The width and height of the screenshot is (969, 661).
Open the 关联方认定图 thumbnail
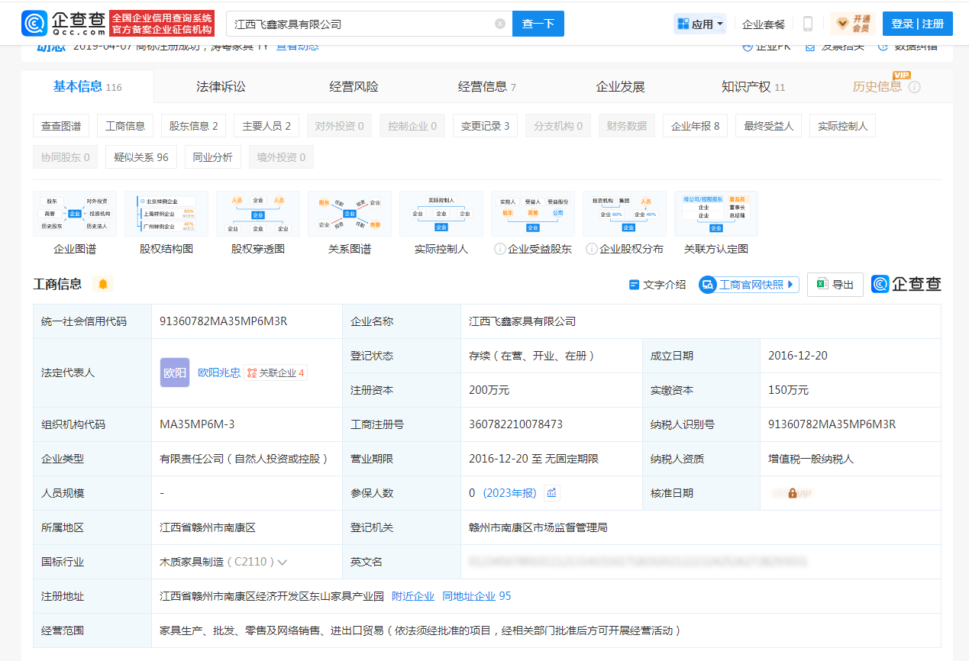coord(716,214)
